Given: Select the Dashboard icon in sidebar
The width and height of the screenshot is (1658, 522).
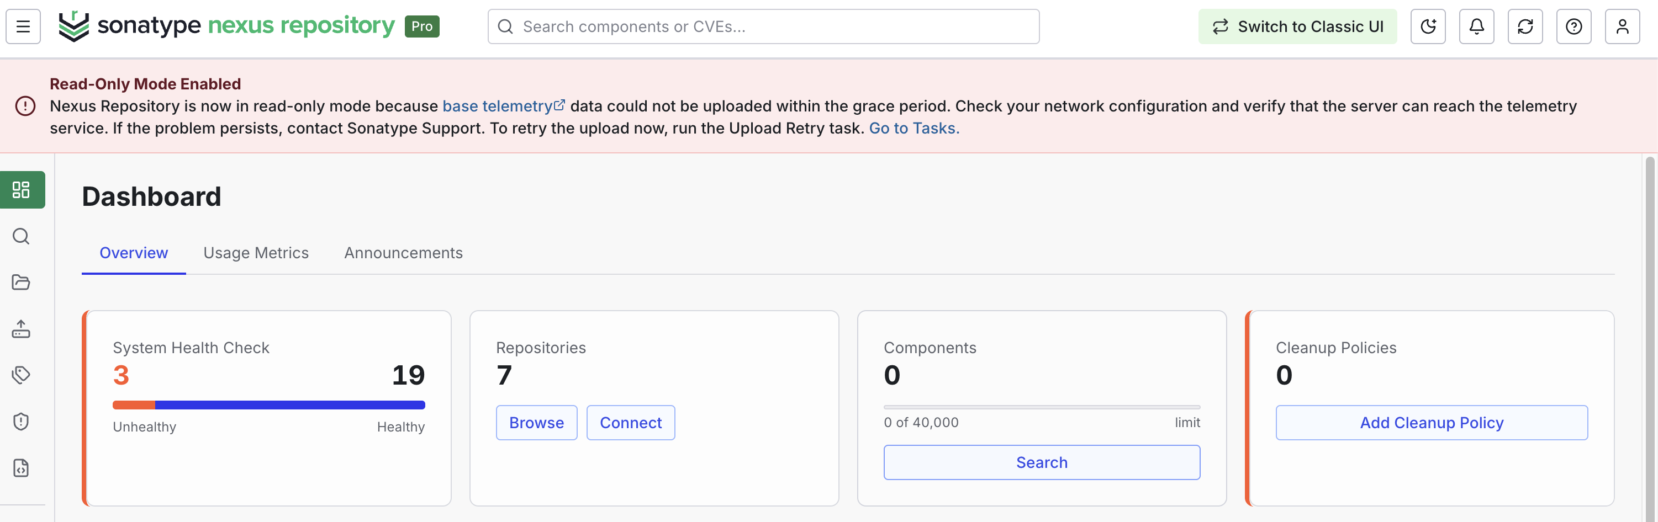Looking at the screenshot, I should 22,190.
